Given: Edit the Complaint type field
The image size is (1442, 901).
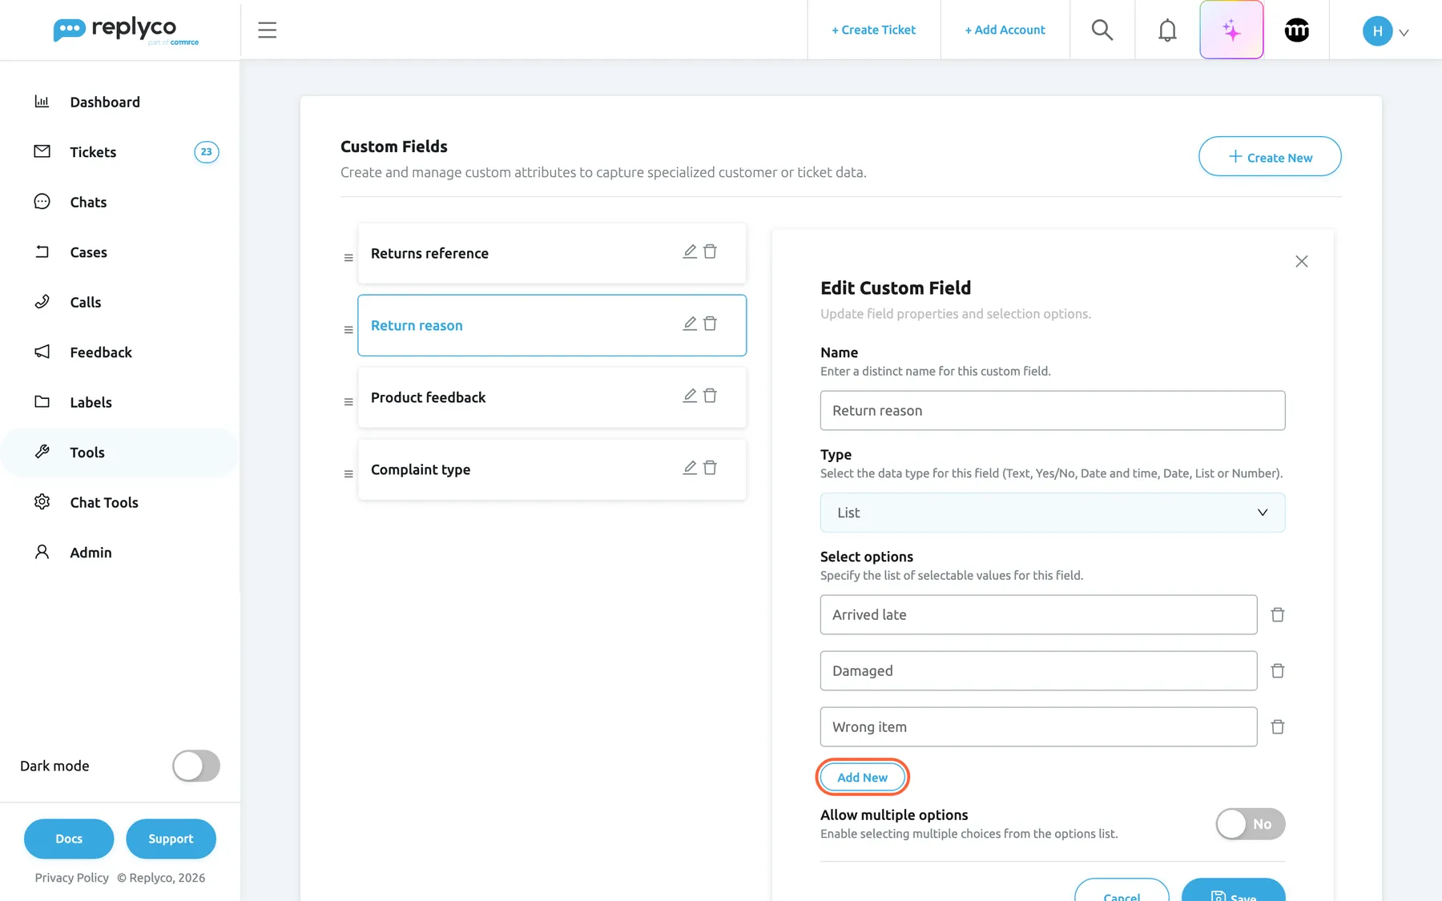Looking at the screenshot, I should [690, 468].
